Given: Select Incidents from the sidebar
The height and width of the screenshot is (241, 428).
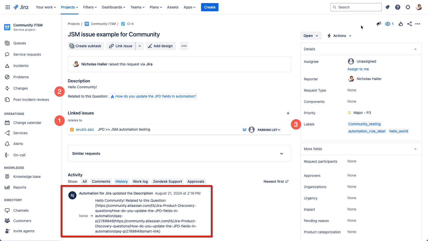Looking at the screenshot, I should (21, 65).
